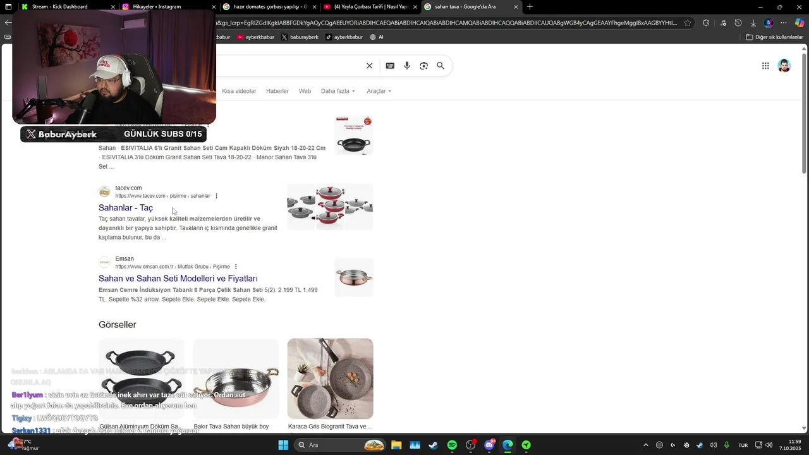
Task: Open the AI bookmark
Action: pyautogui.click(x=377, y=37)
